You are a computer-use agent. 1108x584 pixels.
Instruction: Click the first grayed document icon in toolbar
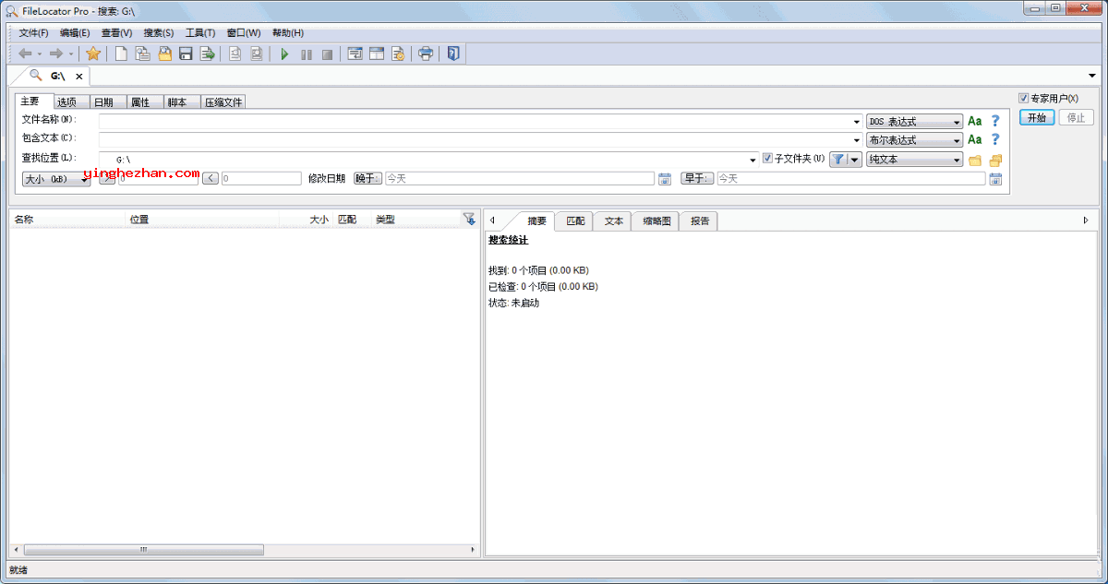pos(235,54)
